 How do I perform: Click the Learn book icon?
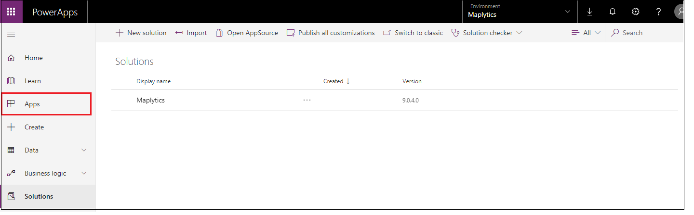[x=11, y=81]
